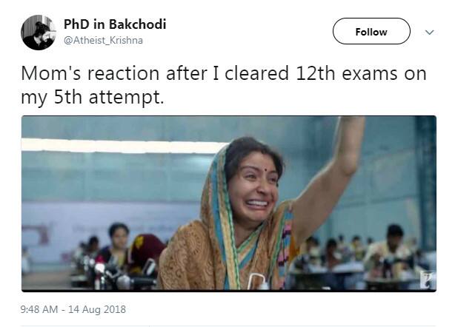Visit the @Atheist_Krishna handle link

103,40
